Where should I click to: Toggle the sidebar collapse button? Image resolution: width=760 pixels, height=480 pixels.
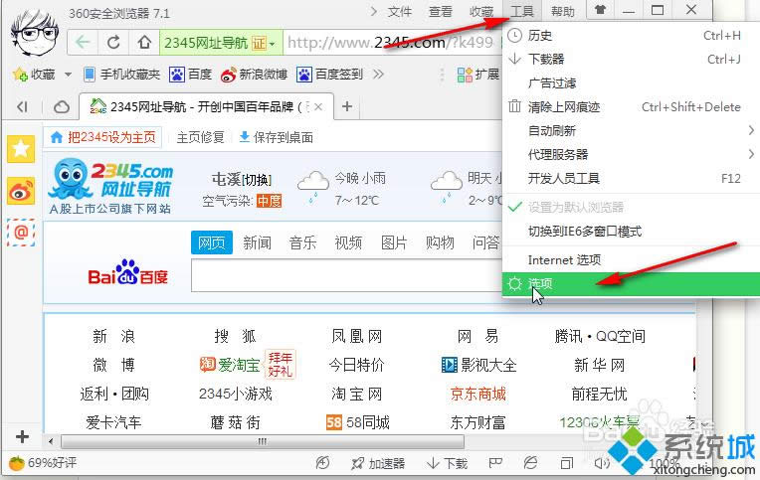pos(22,106)
